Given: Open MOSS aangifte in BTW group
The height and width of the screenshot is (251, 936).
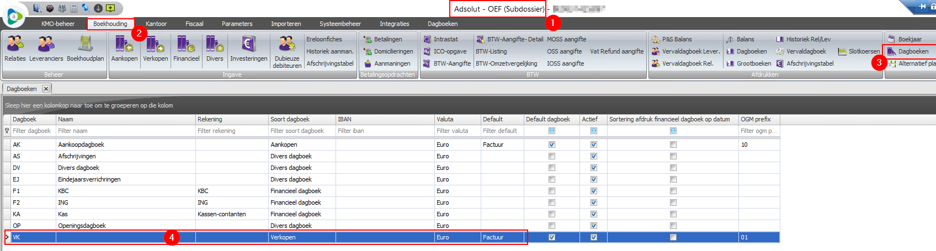Looking at the screenshot, I should [566, 39].
